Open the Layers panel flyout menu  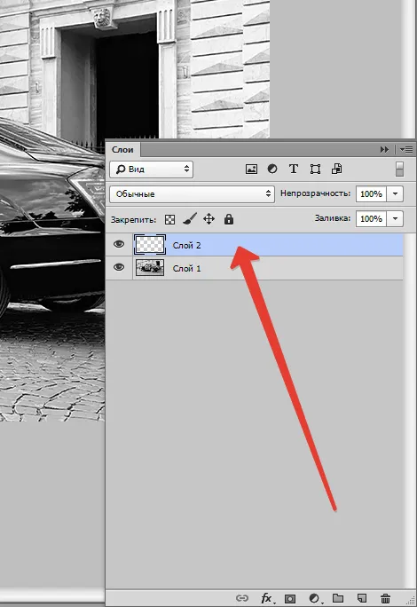click(x=406, y=149)
